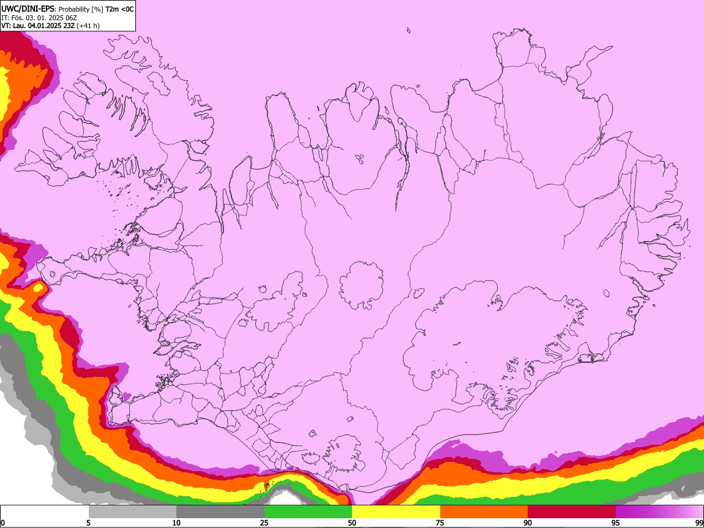Click the orange 75–90 legend swatch

[484, 512]
